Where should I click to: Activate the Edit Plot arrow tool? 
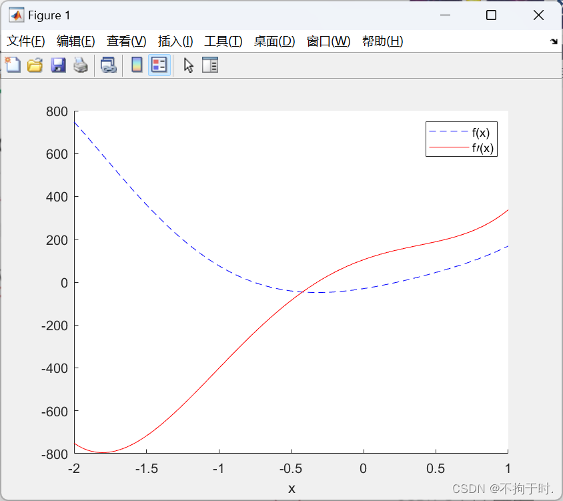tap(189, 65)
